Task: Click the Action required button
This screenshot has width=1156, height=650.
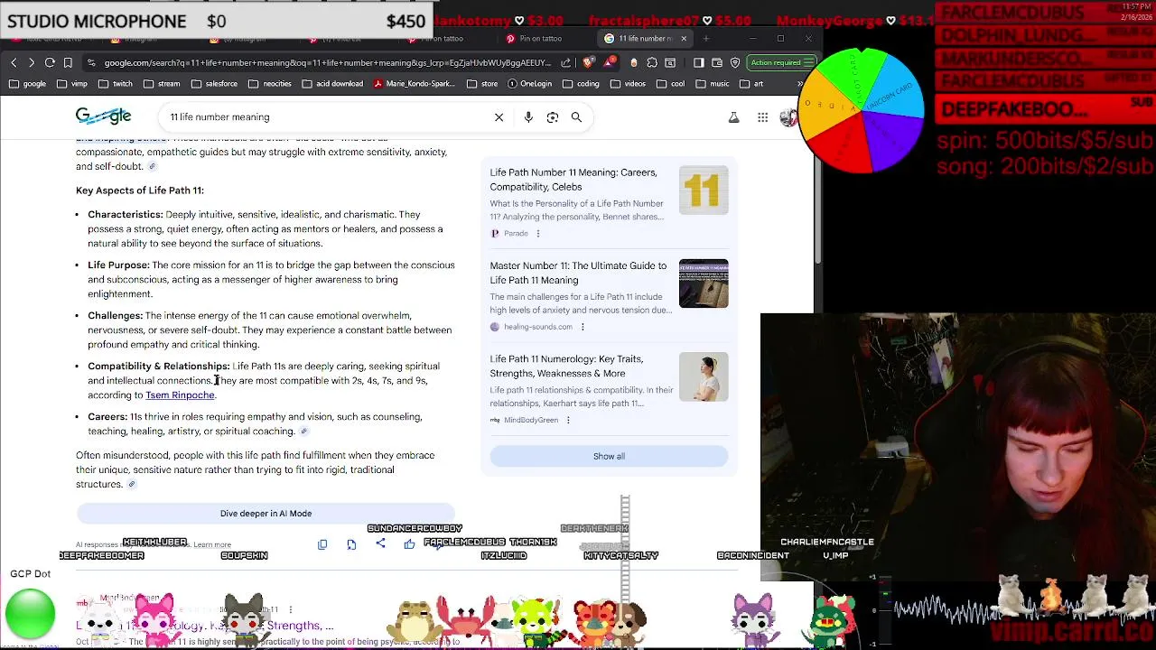Action: pos(780,62)
